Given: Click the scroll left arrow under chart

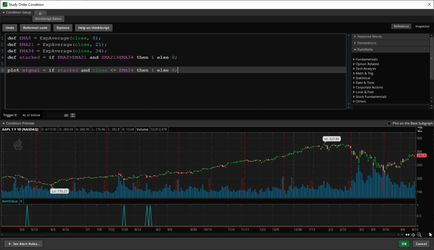Looking at the screenshot, I should click(x=3, y=234).
